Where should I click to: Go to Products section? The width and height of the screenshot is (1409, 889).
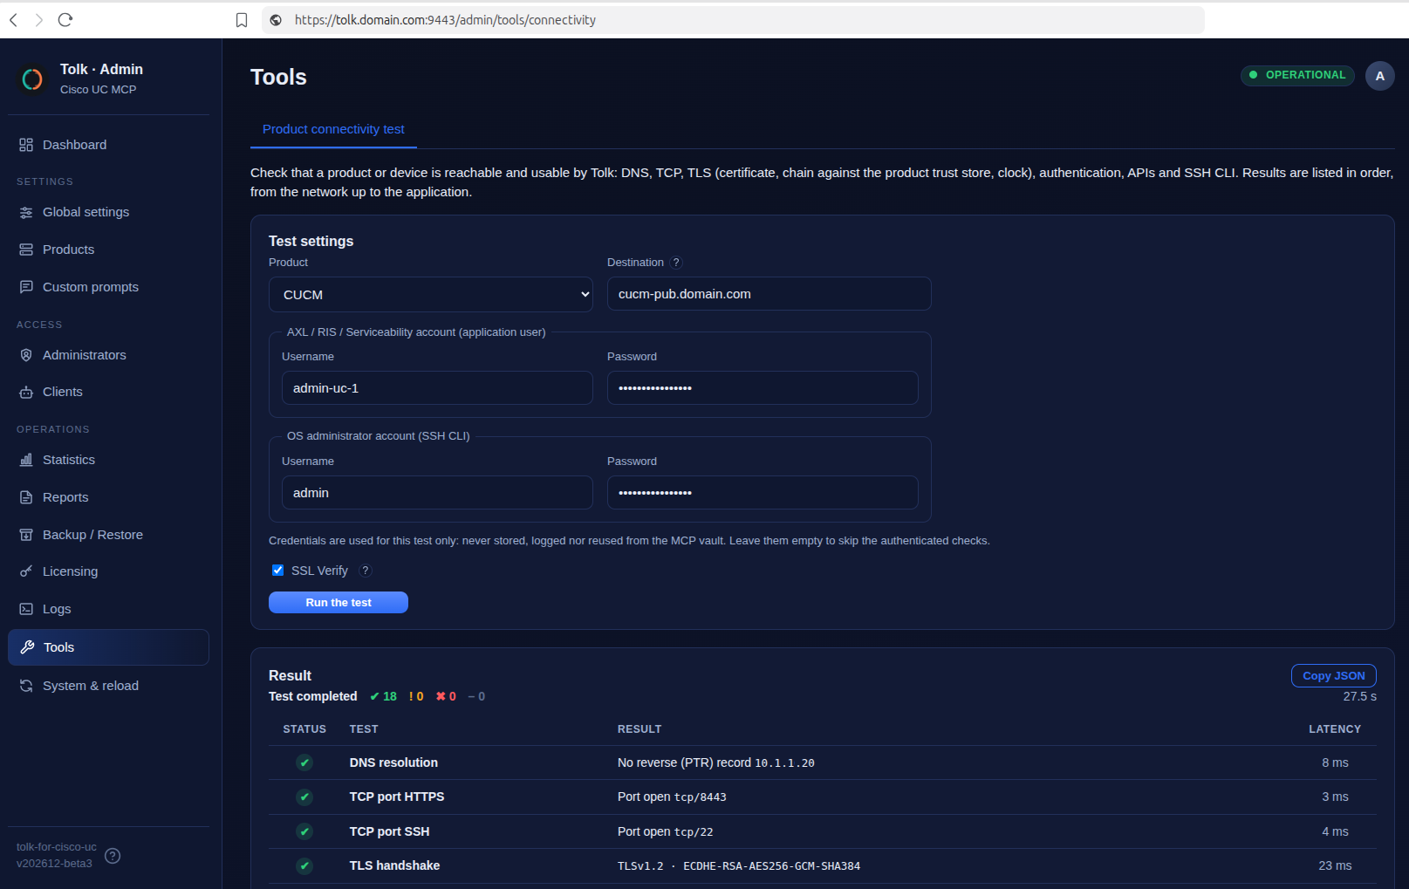click(x=108, y=250)
